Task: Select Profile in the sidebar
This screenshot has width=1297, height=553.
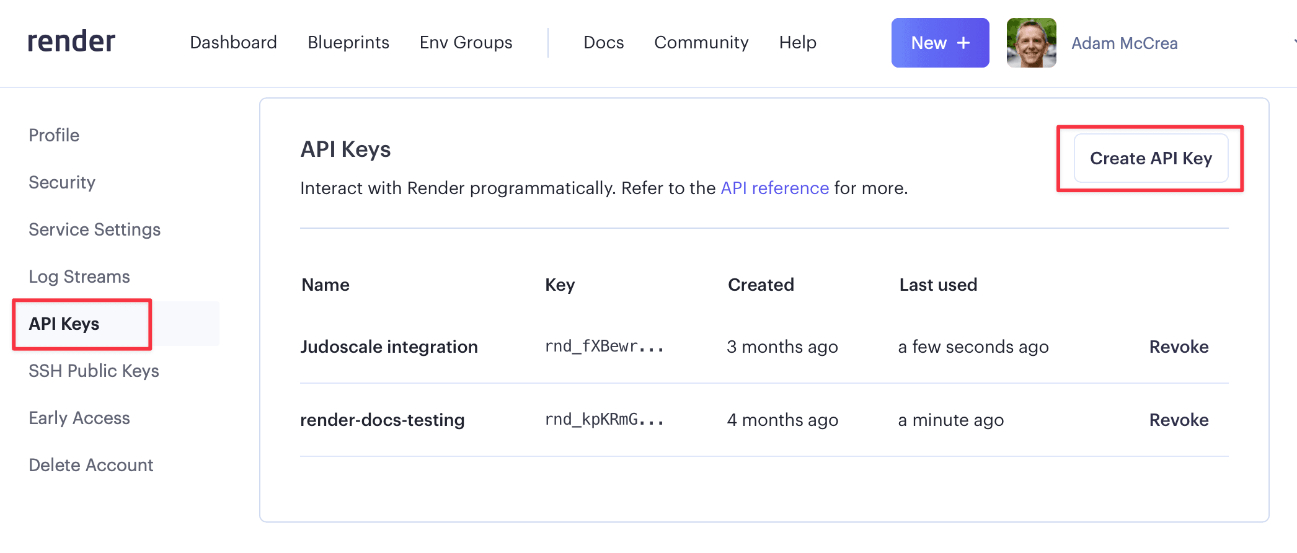Action: [54, 135]
